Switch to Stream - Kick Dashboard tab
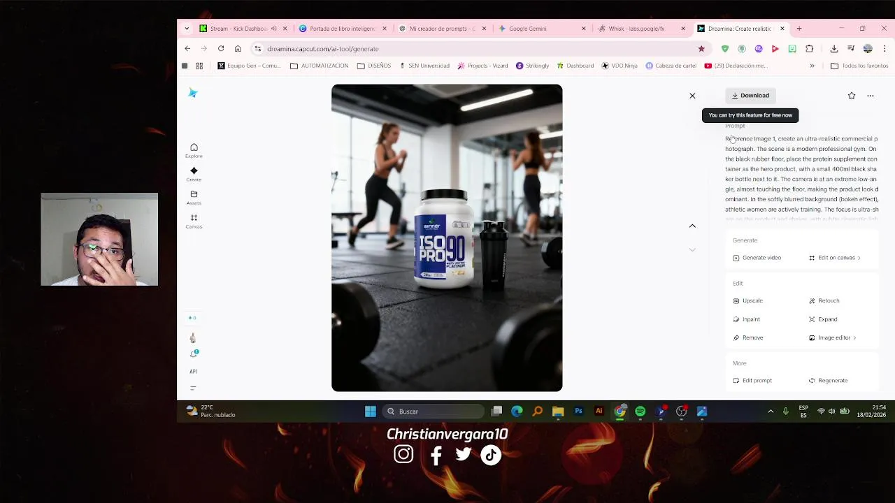This screenshot has width=895, height=503. point(238,29)
